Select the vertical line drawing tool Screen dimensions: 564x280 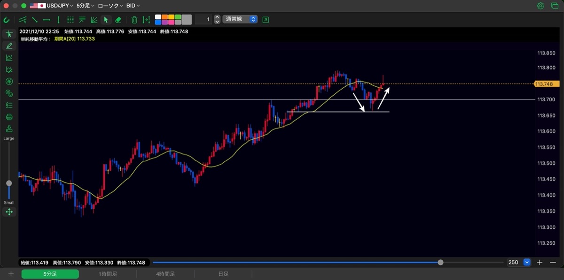tap(58, 20)
